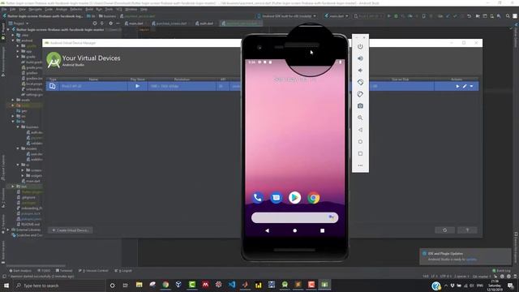This screenshot has width=519, height=292.
Task: Open the Play Store app on emulator
Action: (294, 198)
